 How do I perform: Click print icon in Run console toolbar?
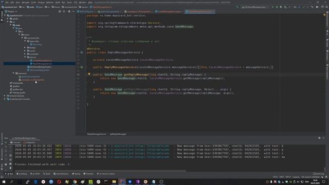click(10, 163)
